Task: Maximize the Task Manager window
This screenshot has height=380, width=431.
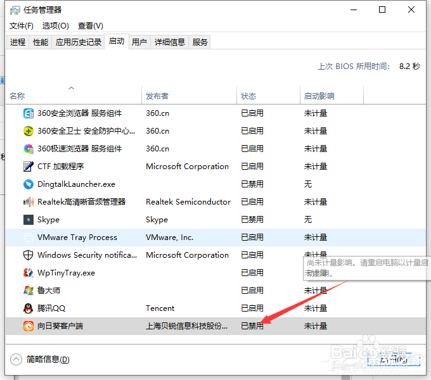Action: pos(382,10)
